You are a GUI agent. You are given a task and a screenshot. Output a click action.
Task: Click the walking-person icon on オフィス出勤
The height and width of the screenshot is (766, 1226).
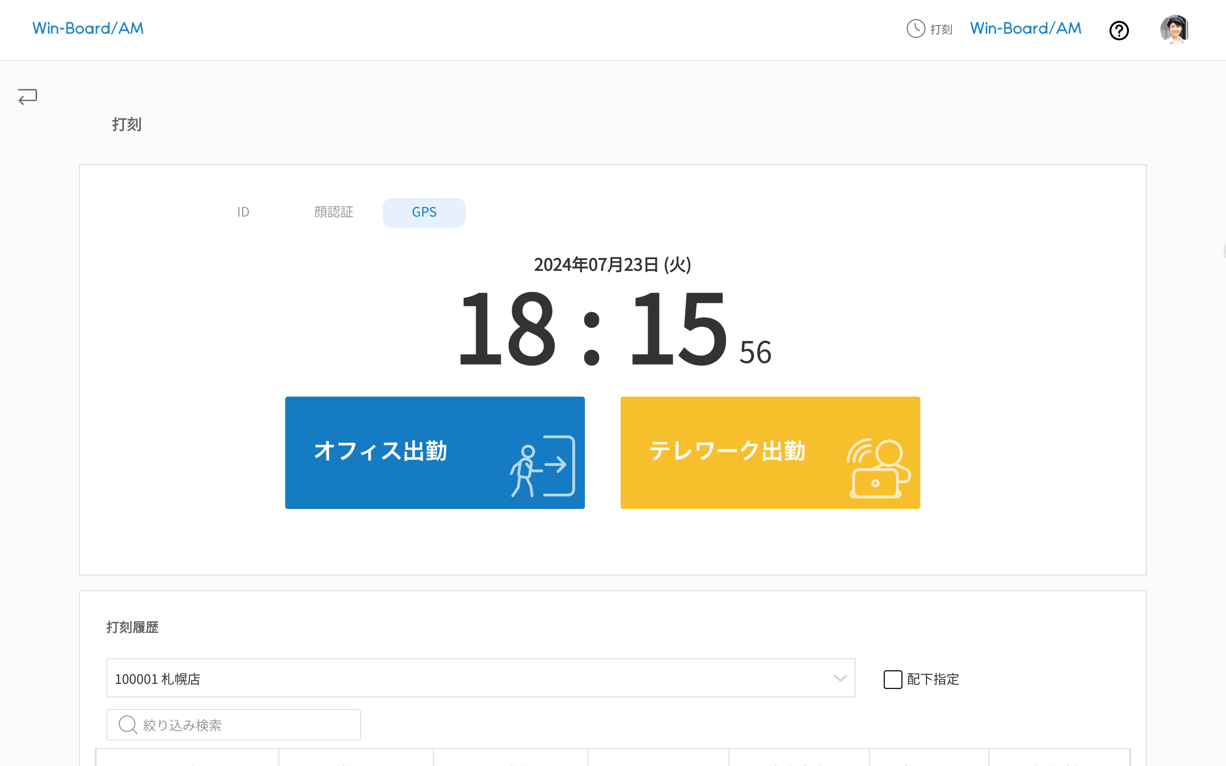[x=543, y=469]
